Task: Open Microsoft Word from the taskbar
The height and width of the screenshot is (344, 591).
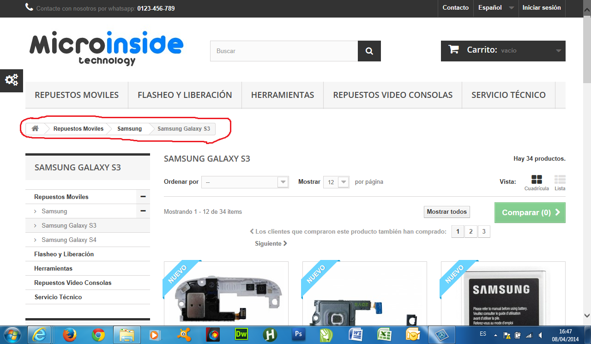Action: (356, 334)
